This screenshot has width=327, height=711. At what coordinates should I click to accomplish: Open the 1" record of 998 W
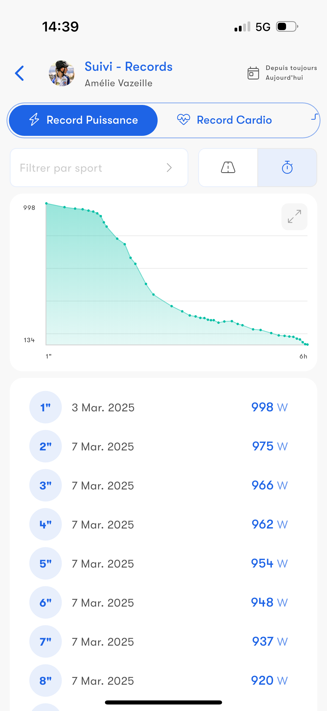click(163, 407)
